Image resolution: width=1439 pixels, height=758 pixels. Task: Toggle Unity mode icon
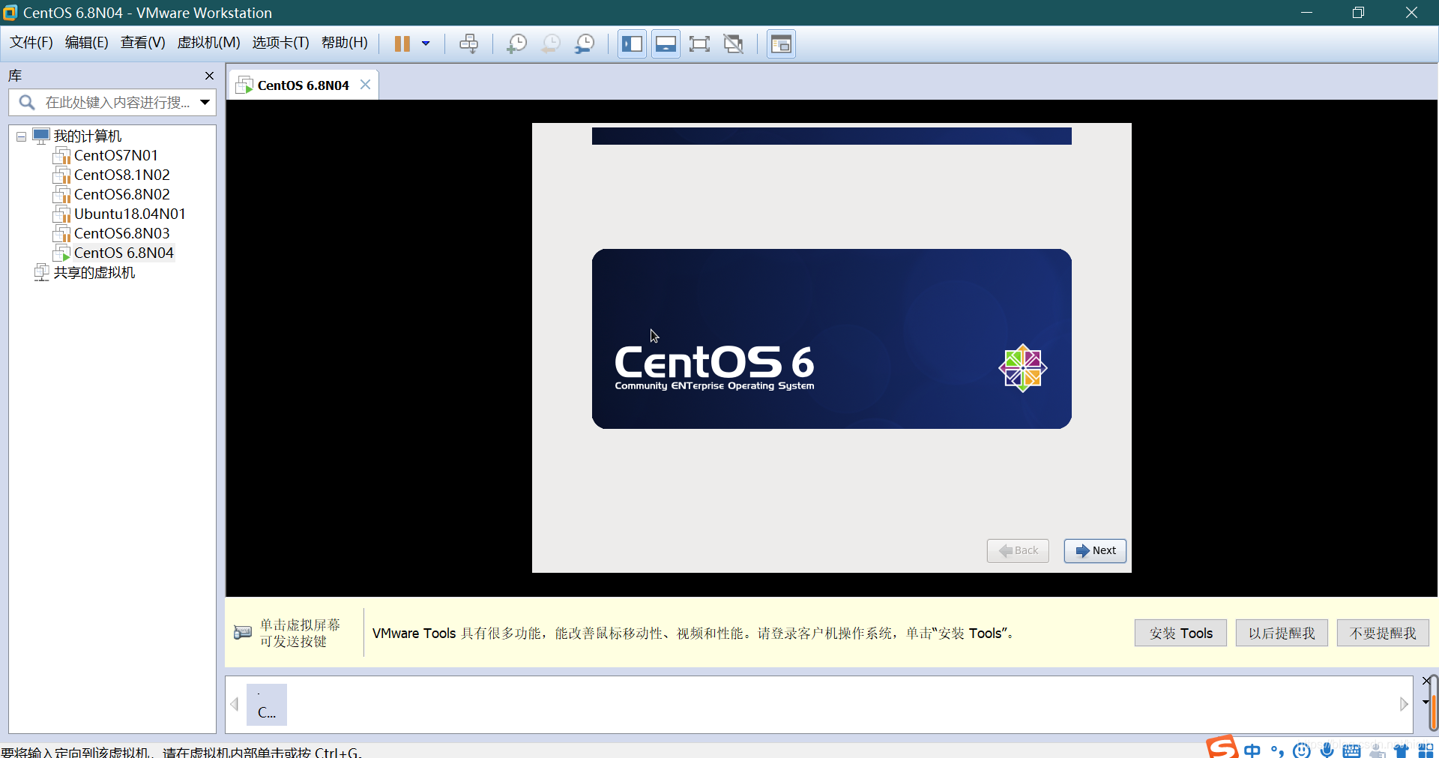pos(734,43)
